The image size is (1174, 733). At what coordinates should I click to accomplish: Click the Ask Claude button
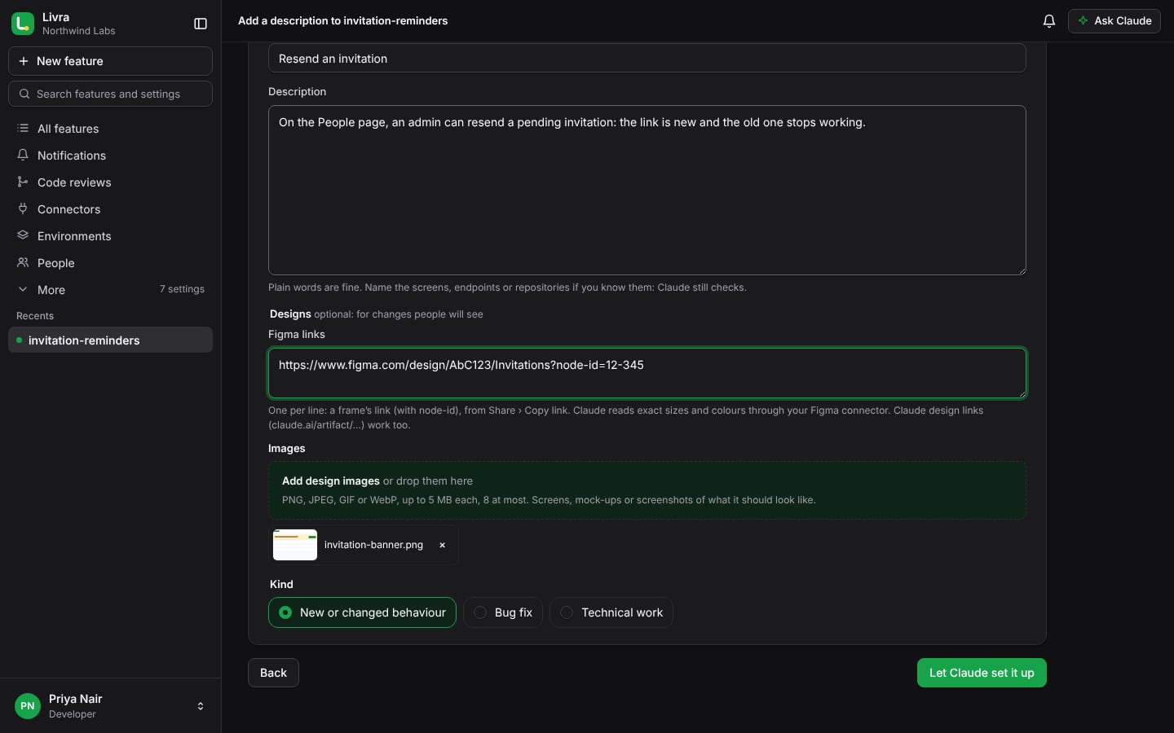click(1114, 21)
